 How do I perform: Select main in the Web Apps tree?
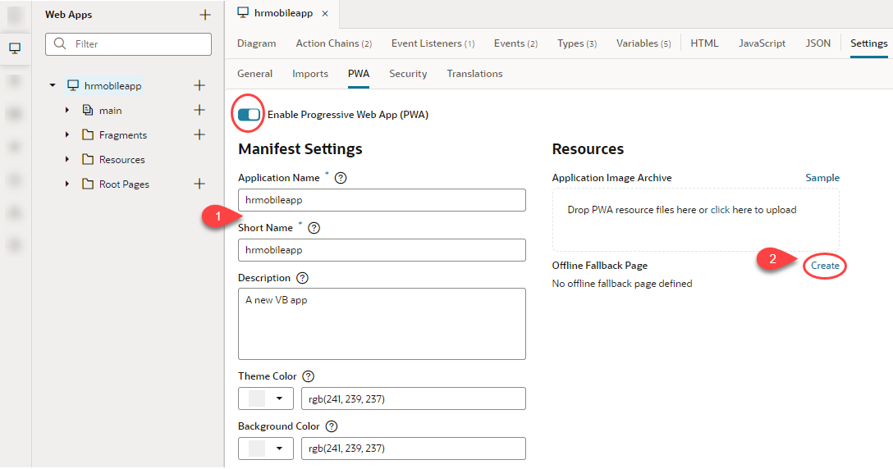pyautogui.click(x=111, y=111)
